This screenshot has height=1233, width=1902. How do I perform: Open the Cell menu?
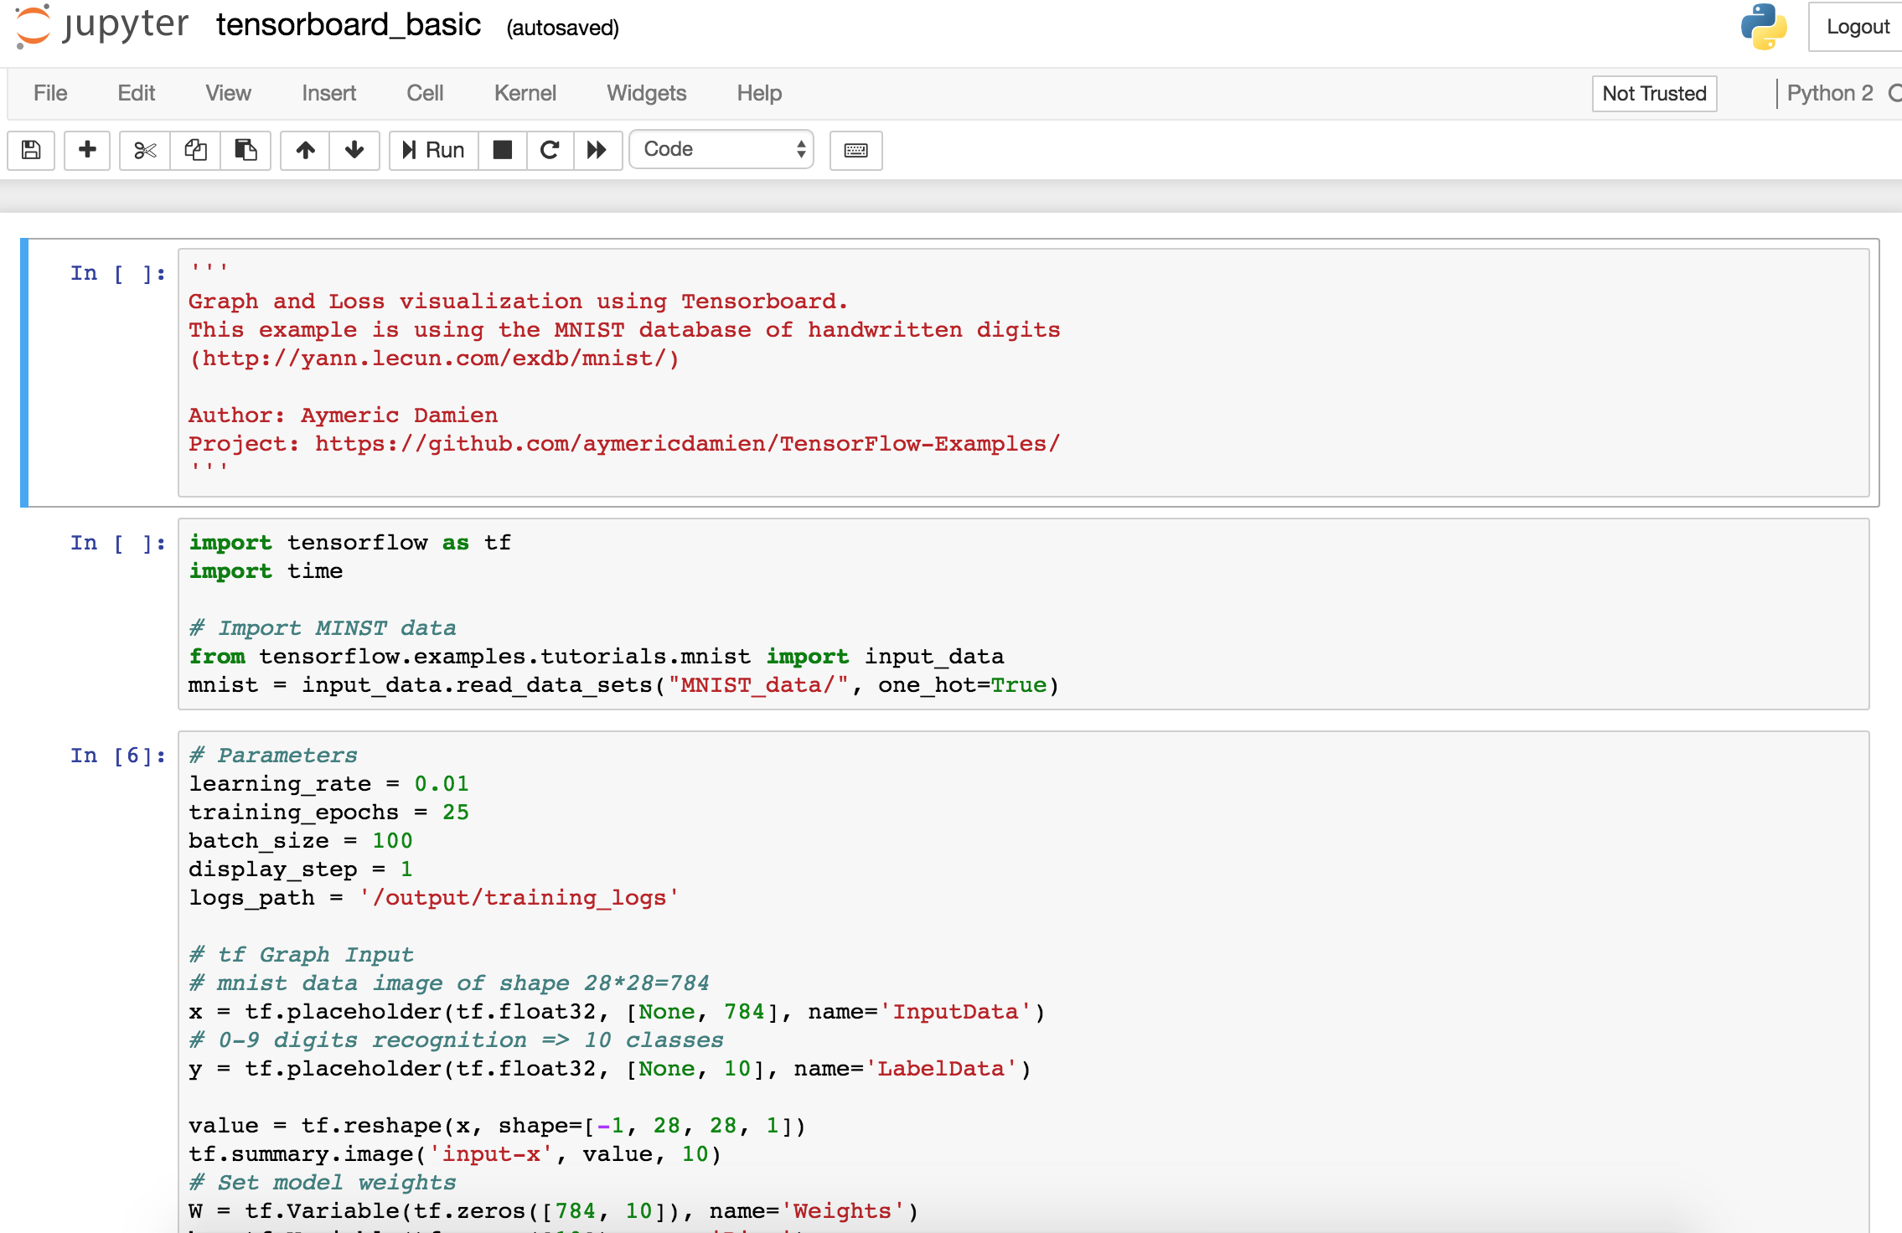click(425, 93)
